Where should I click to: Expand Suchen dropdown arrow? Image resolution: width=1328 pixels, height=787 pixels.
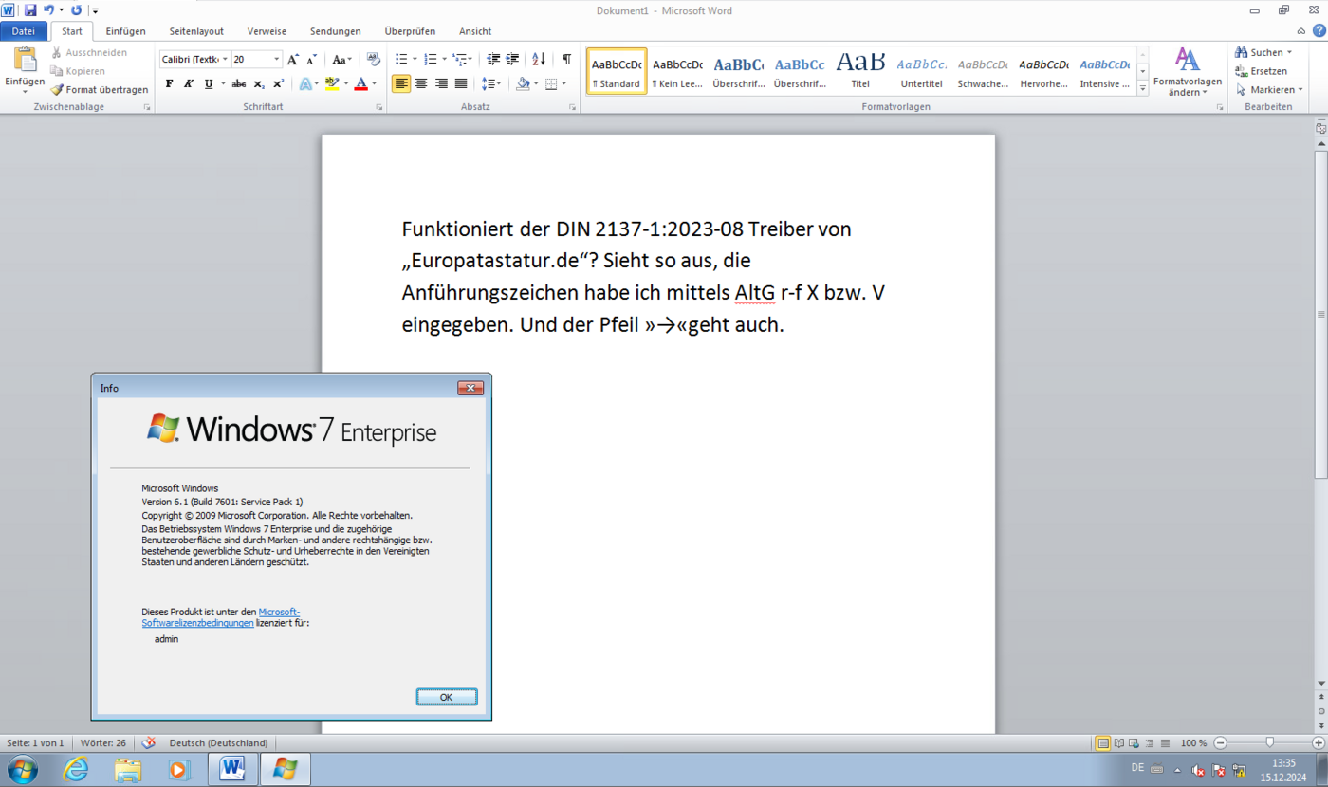pyautogui.click(x=1290, y=52)
